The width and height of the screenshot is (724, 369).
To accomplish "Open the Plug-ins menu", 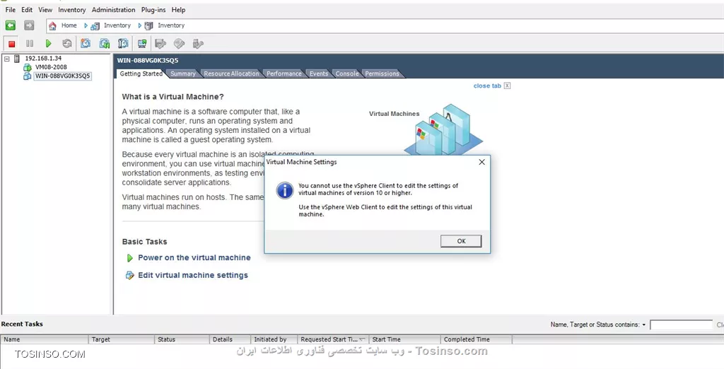I will coord(153,10).
